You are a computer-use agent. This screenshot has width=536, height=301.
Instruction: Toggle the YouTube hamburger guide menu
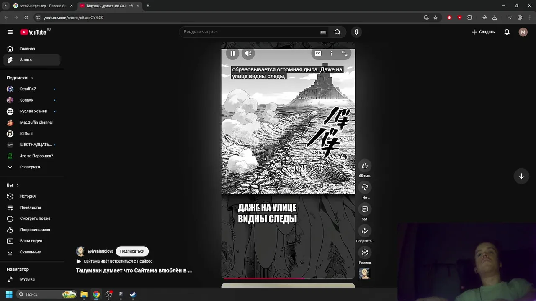coord(10,32)
